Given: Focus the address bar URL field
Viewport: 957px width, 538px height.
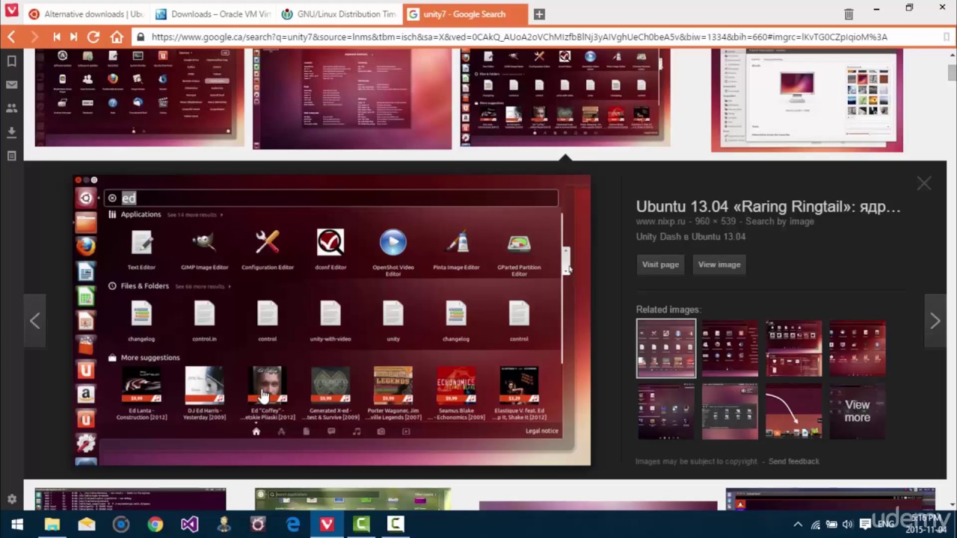Looking at the screenshot, I should pyautogui.click(x=543, y=37).
